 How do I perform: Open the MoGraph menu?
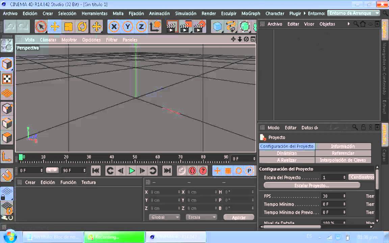[x=251, y=13]
